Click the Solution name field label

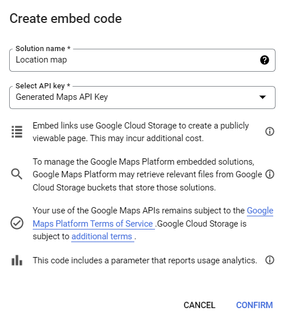coord(43,49)
